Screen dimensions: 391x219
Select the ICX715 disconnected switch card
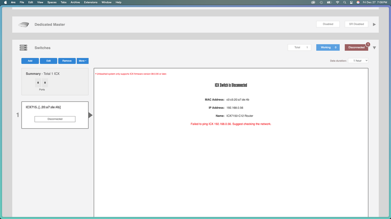55,115
